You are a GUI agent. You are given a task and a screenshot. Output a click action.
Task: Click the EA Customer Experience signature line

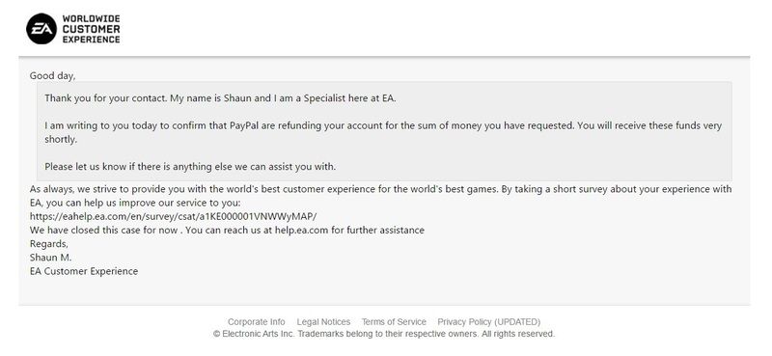tap(84, 271)
